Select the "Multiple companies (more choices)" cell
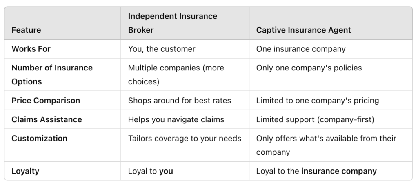 click(x=176, y=75)
